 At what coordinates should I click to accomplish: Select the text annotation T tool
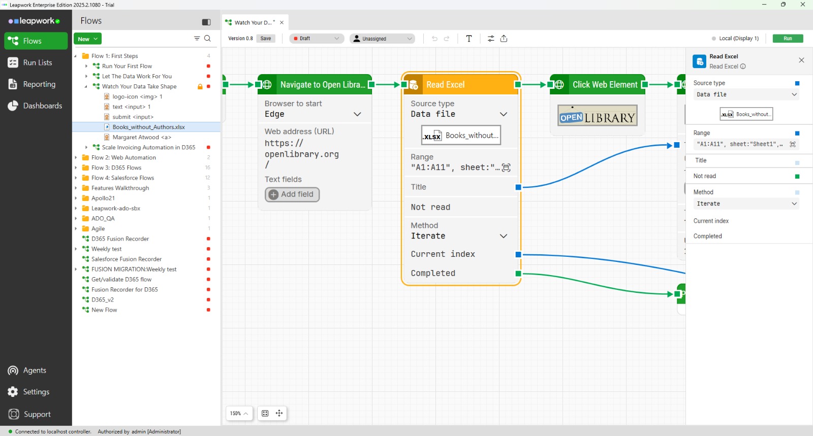pos(468,39)
